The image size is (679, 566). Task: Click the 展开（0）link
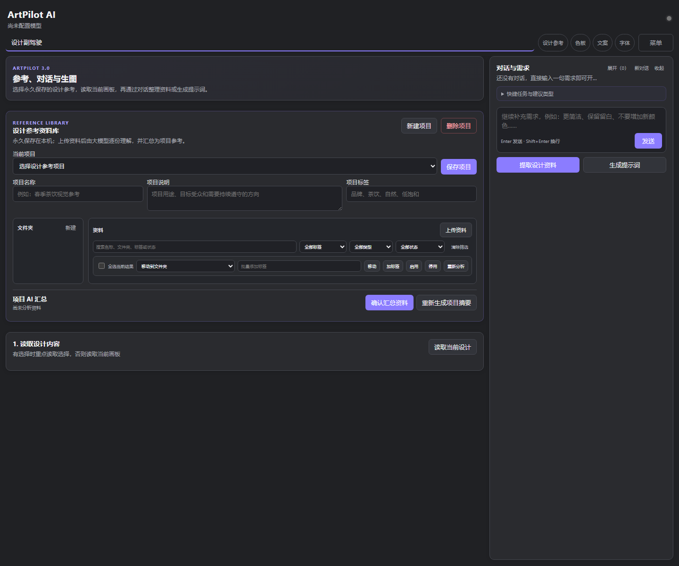617,68
